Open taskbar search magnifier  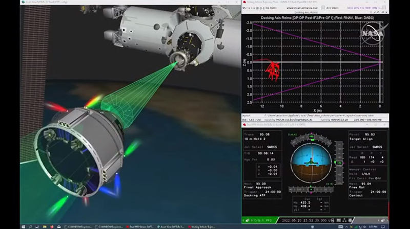(30, 227)
